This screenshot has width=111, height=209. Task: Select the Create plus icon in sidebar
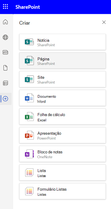click(x=5, y=99)
